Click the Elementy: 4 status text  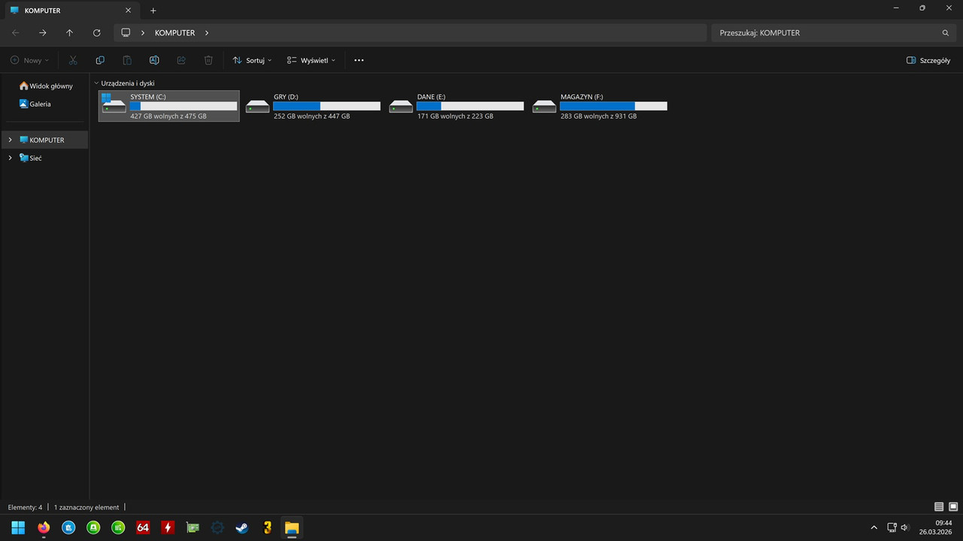tap(25, 507)
